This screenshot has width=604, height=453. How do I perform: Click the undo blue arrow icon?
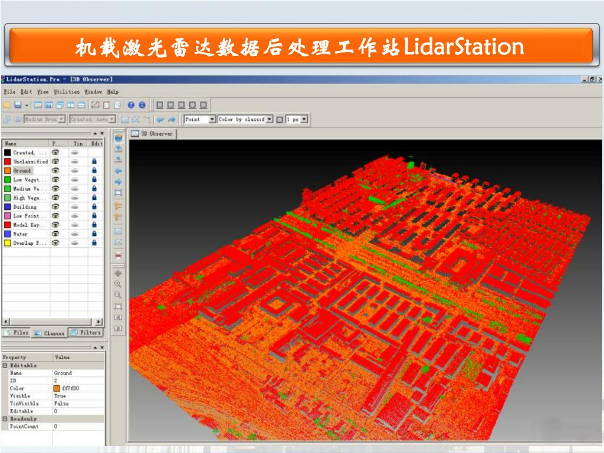tap(160, 120)
